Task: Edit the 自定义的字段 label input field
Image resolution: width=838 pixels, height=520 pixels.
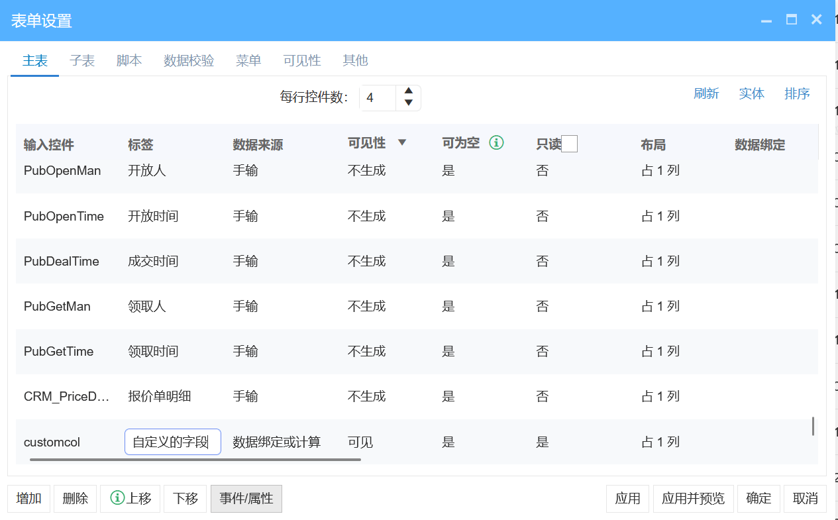Action: [x=172, y=441]
